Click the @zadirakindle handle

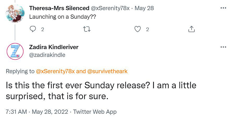pos(47,55)
